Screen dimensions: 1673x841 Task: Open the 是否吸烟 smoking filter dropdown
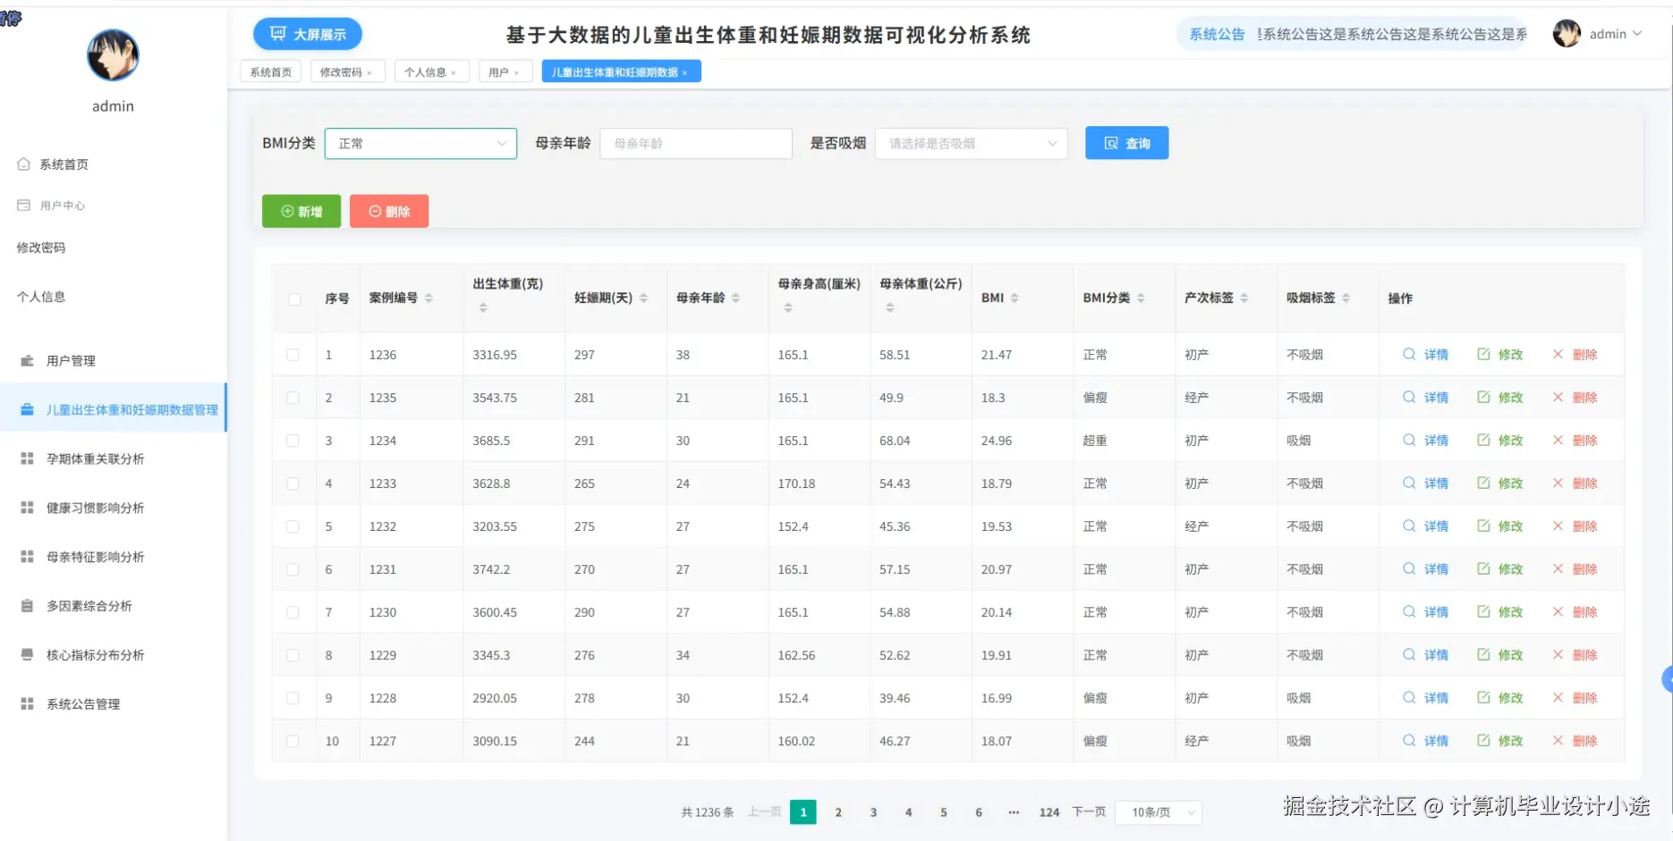(970, 143)
